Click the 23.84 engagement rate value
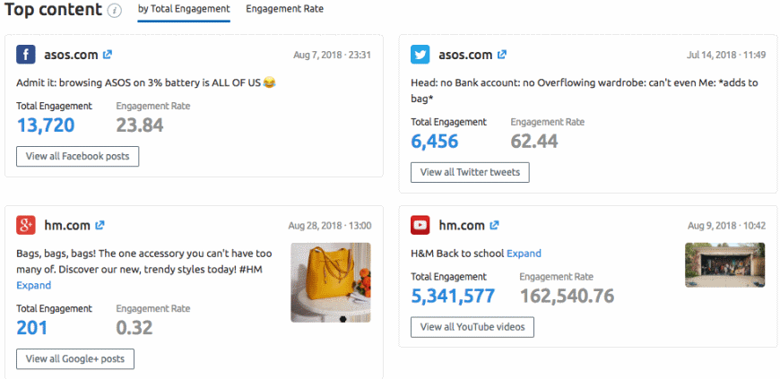780x379 pixels. 140,125
